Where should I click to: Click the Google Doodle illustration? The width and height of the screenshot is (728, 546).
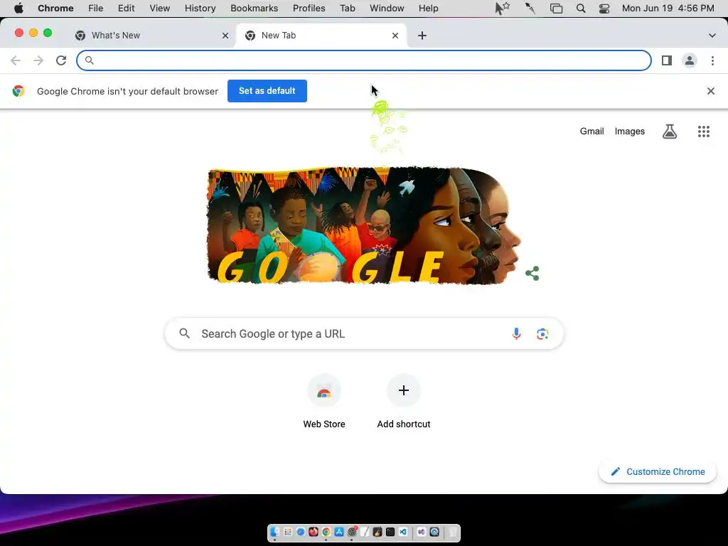coord(364,225)
